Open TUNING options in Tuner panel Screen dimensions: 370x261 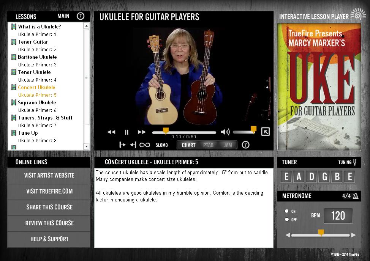(345, 162)
